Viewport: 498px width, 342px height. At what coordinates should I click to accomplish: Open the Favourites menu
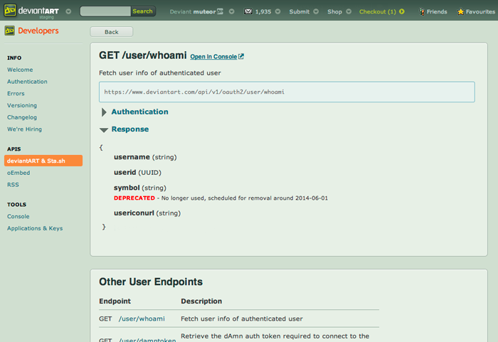point(480,12)
